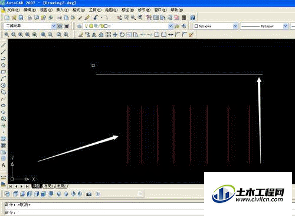Select the Arc drawing tool
Screen dimensions: 295x216
point(4,79)
